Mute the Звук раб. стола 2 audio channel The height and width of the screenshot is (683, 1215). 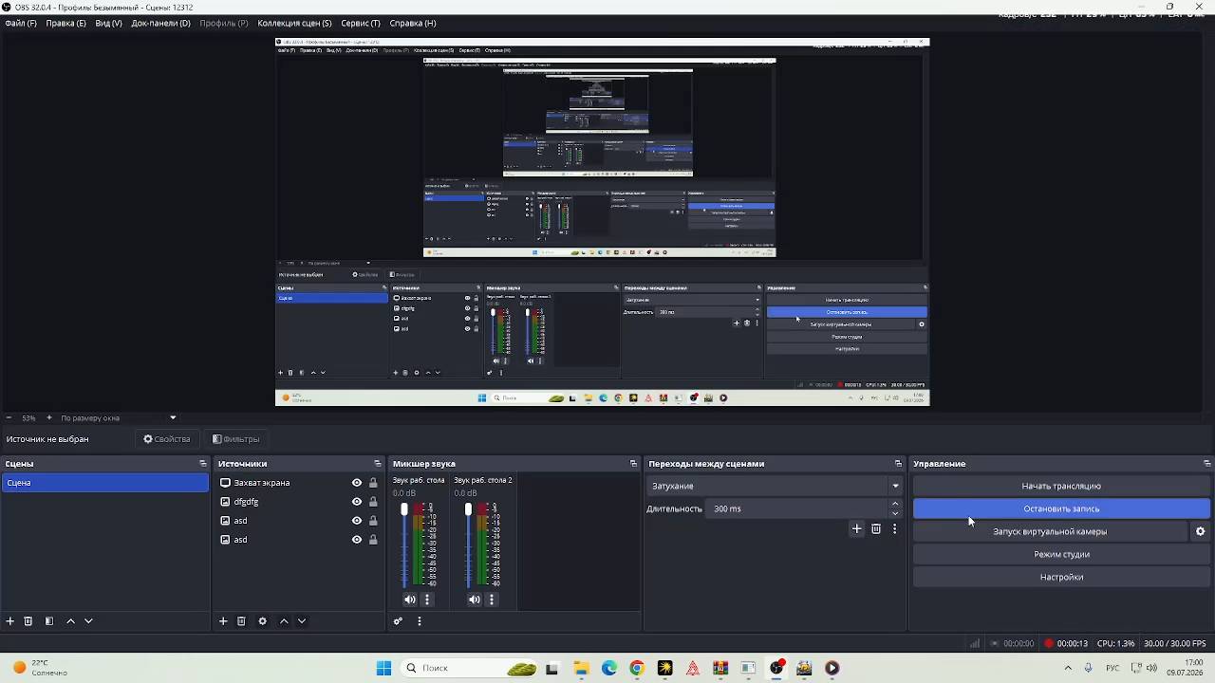[x=474, y=600]
